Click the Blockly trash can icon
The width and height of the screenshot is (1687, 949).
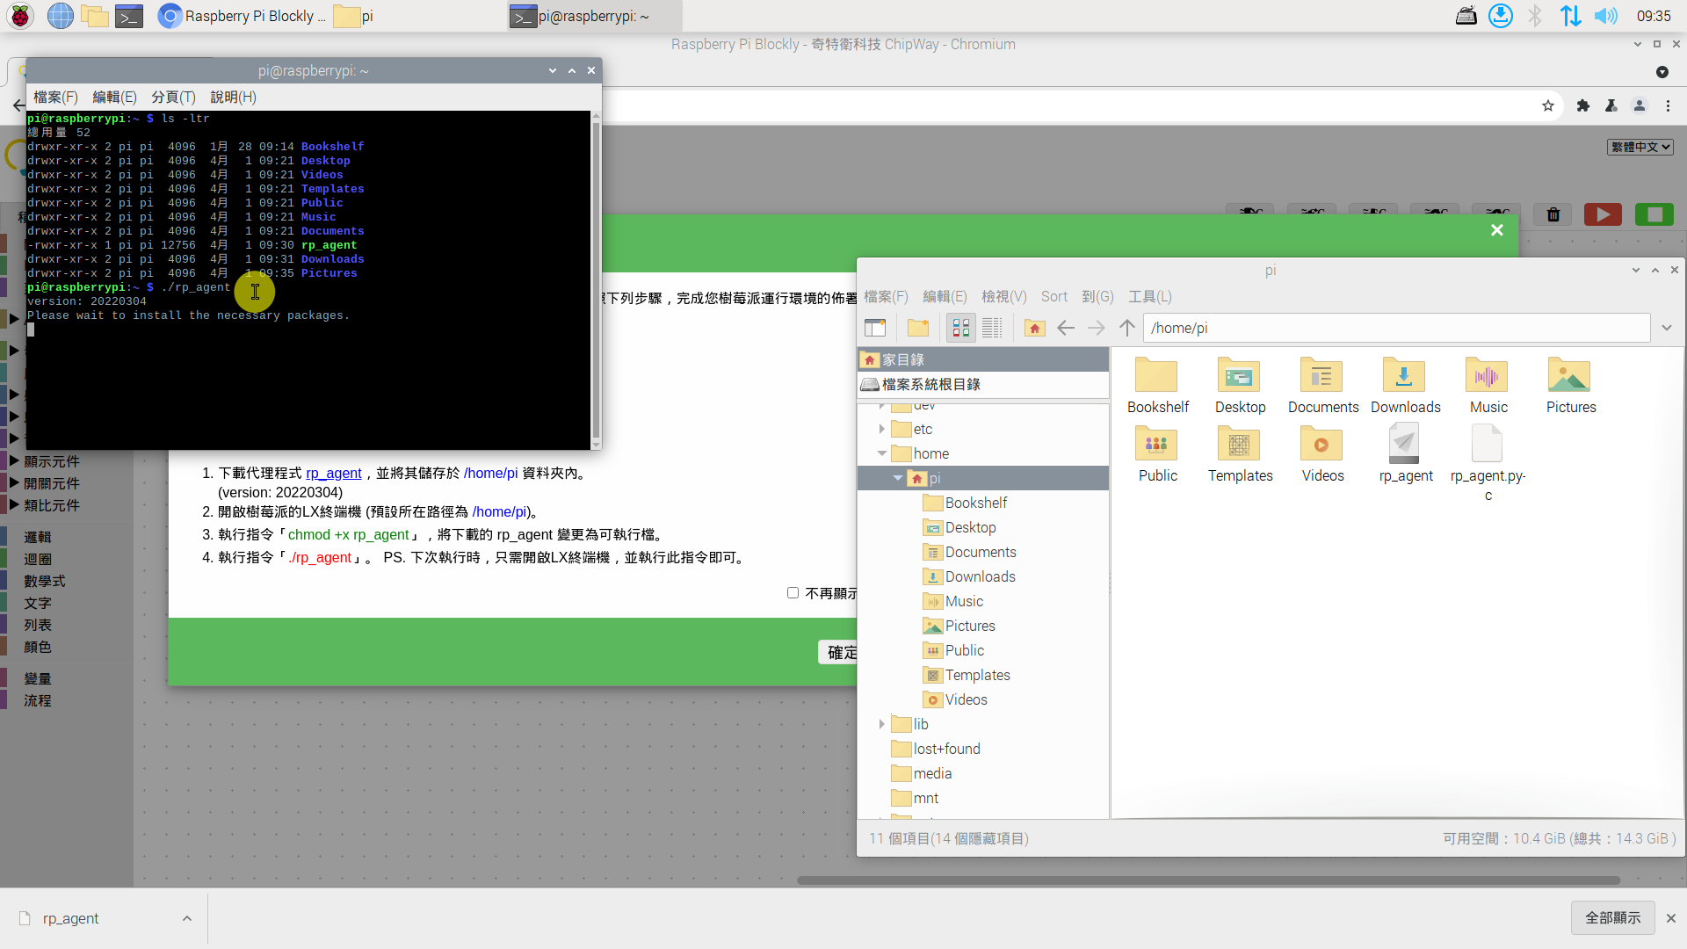(x=1553, y=214)
